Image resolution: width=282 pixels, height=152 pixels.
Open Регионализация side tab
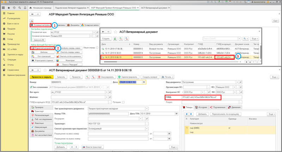click(41, 115)
